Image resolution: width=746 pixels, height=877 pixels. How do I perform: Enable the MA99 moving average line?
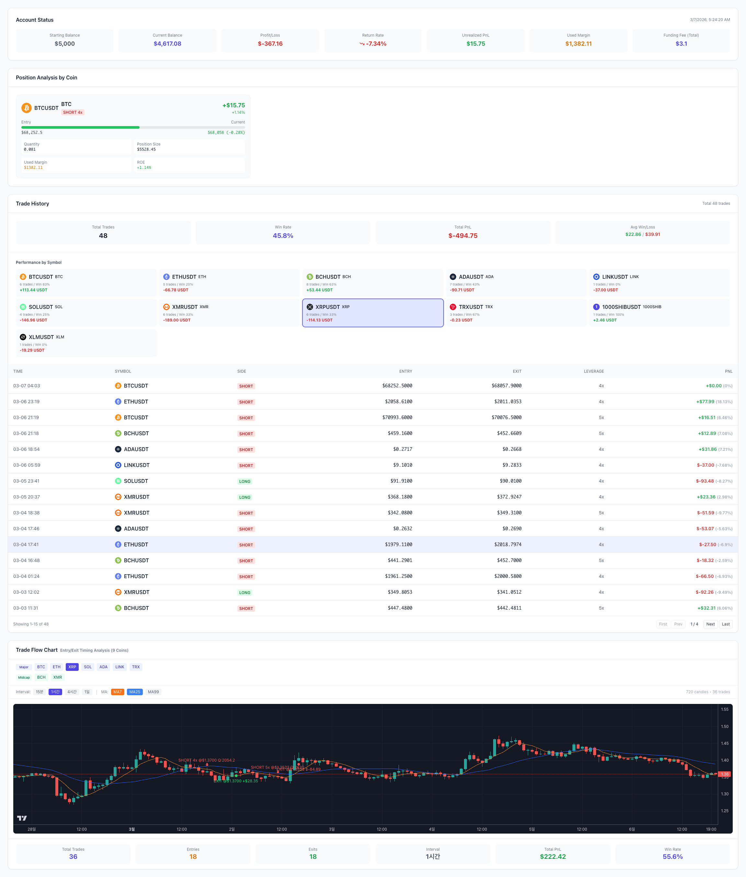coord(153,692)
